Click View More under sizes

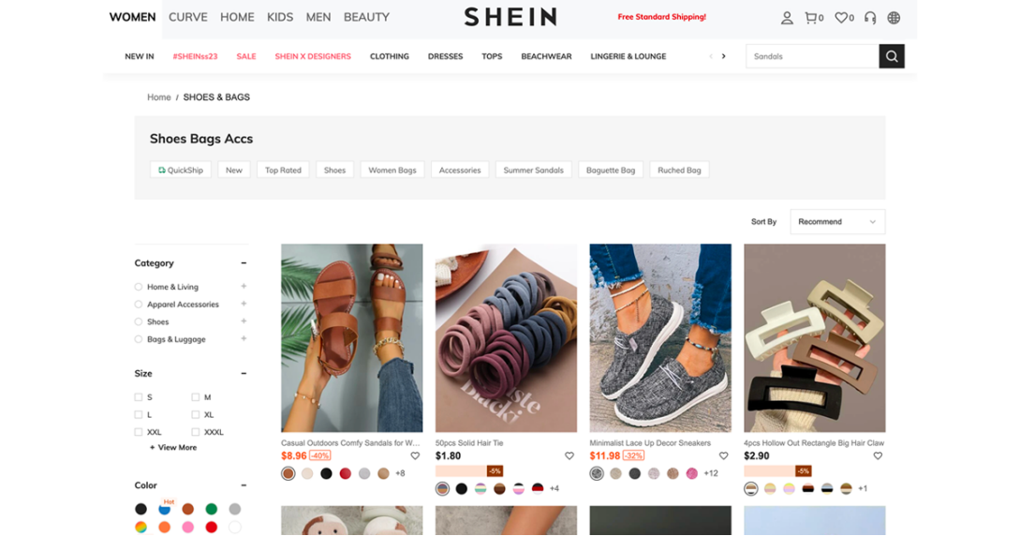[x=173, y=448]
